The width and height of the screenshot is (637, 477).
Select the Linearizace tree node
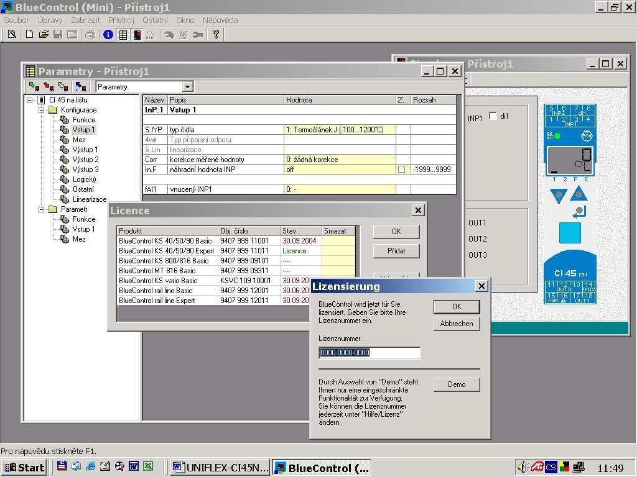click(x=90, y=199)
